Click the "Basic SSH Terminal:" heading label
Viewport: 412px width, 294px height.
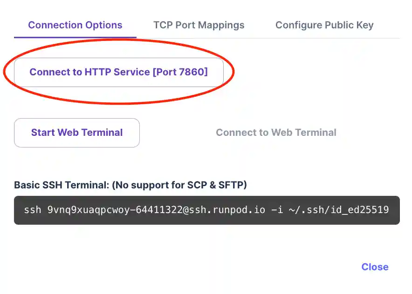(62, 185)
